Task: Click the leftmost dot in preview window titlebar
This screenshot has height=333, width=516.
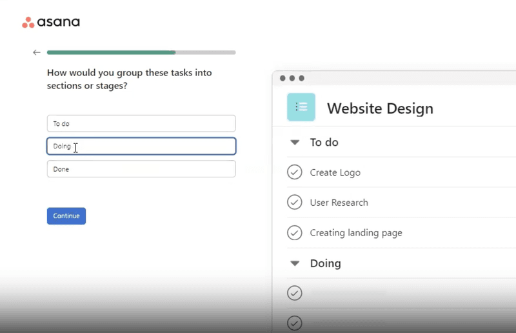Action: [x=283, y=78]
